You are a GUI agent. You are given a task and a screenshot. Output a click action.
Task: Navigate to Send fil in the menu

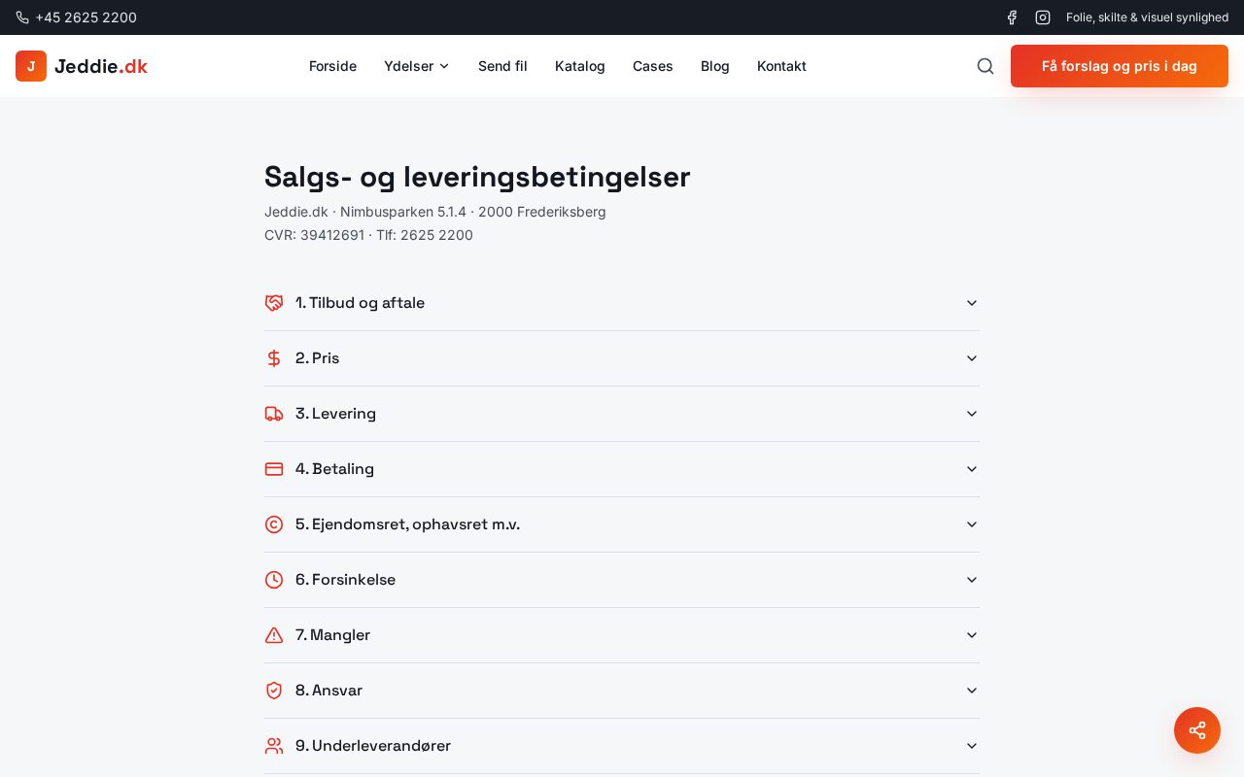coord(502,66)
